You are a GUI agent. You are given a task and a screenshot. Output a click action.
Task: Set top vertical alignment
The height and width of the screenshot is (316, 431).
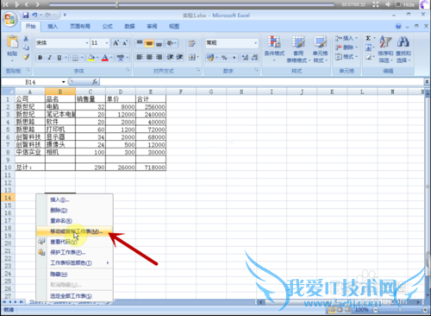pos(140,43)
